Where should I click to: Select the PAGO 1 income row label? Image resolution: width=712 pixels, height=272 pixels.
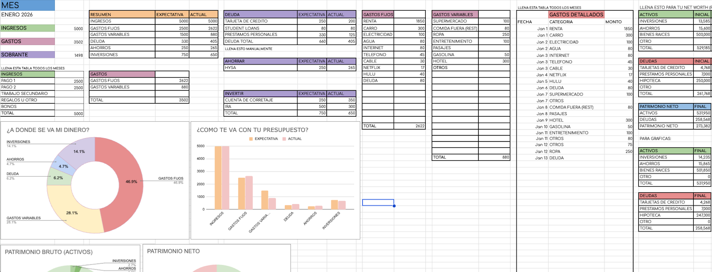tap(27, 81)
